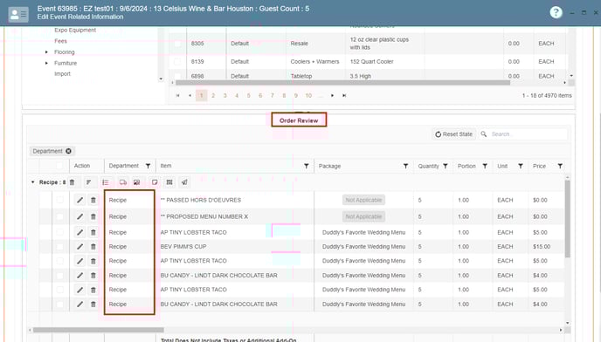
Task: Check the PROPOSED MENU NUMBER X row checkbox
Action: tap(59, 216)
